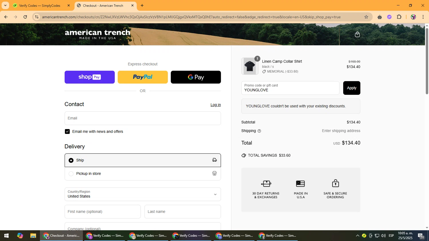429x241 pixels.
Task: Click the struck-through $168.00 price
Action: point(354,62)
